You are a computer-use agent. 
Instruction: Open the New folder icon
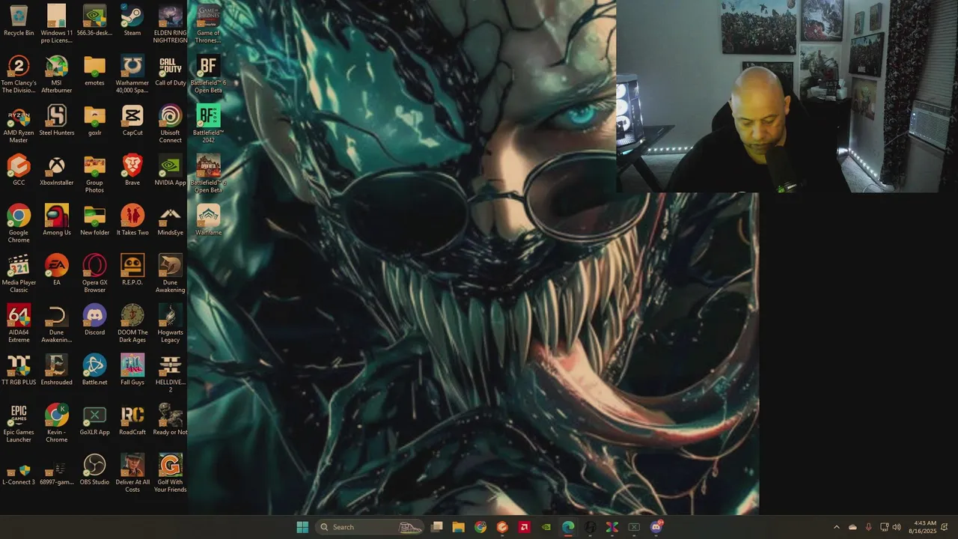pyautogui.click(x=94, y=220)
